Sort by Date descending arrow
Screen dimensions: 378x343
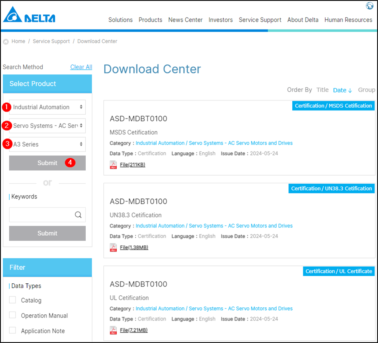(x=350, y=90)
